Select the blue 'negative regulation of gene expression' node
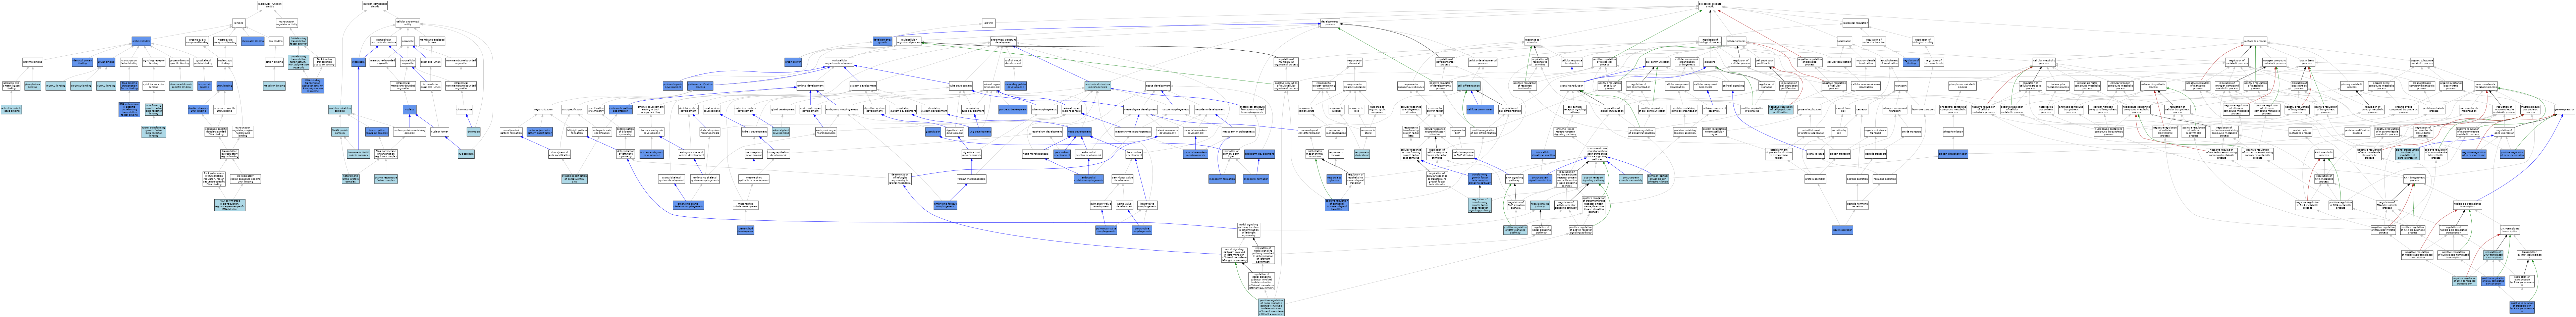Image resolution: width=2576 pixels, height=317 pixels. coord(2474,154)
